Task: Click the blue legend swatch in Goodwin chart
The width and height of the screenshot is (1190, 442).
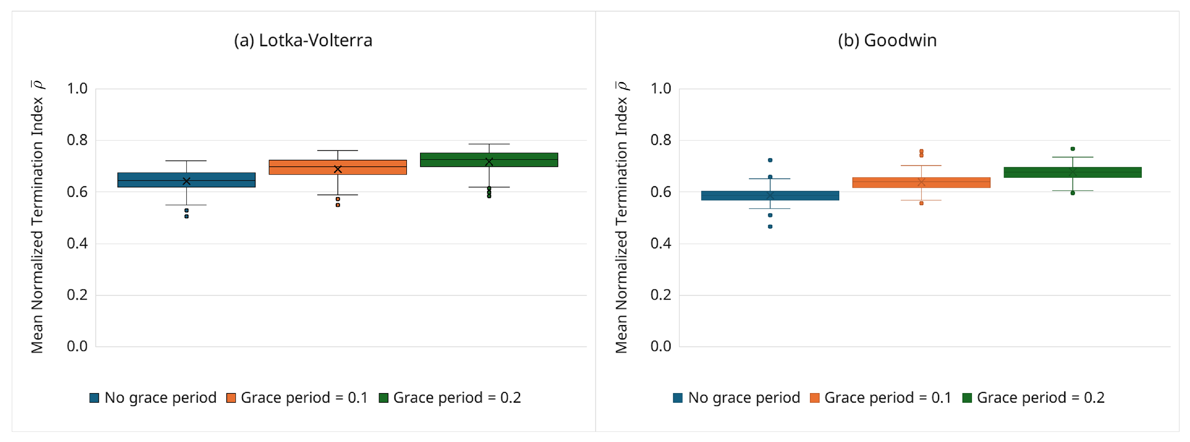Action: (x=678, y=398)
